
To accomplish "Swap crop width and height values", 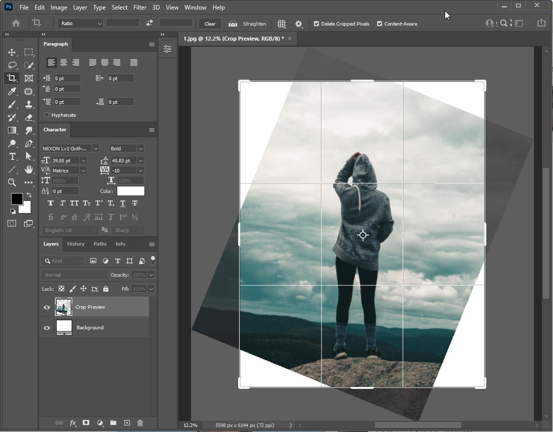I will coord(149,23).
